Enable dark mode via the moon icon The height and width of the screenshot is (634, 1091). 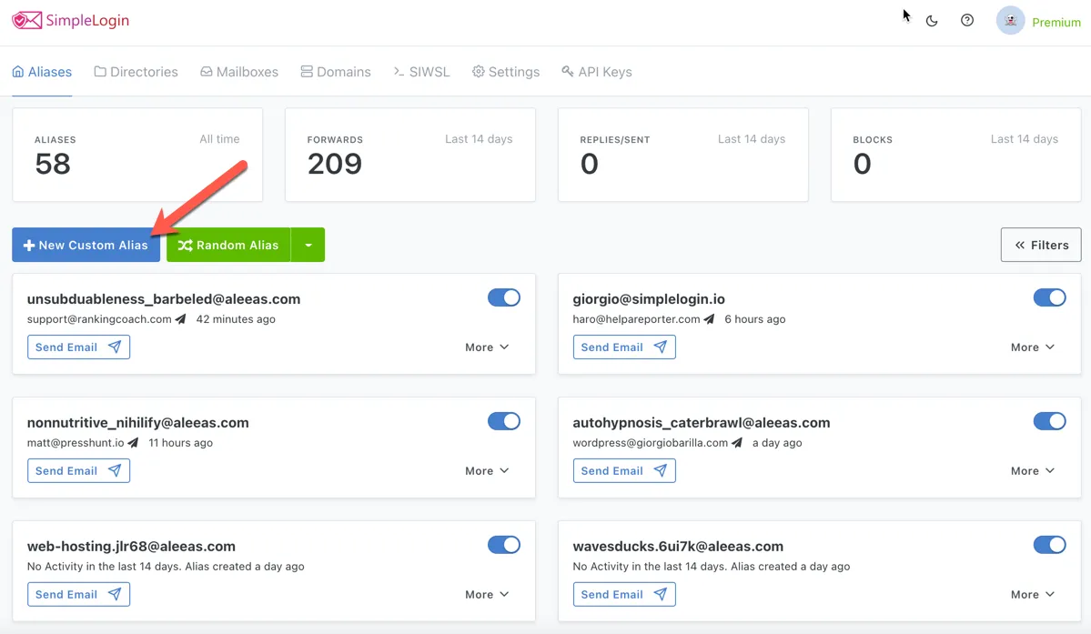point(932,20)
